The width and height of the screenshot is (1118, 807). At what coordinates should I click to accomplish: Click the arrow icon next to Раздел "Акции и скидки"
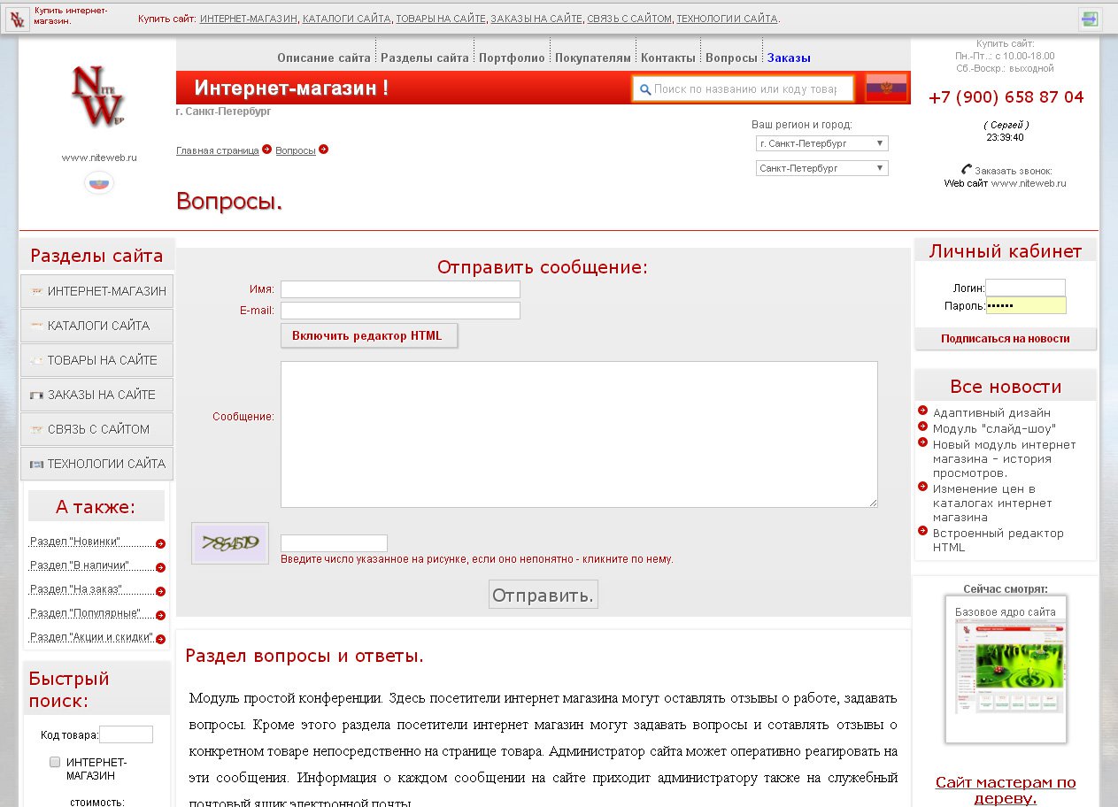160,639
